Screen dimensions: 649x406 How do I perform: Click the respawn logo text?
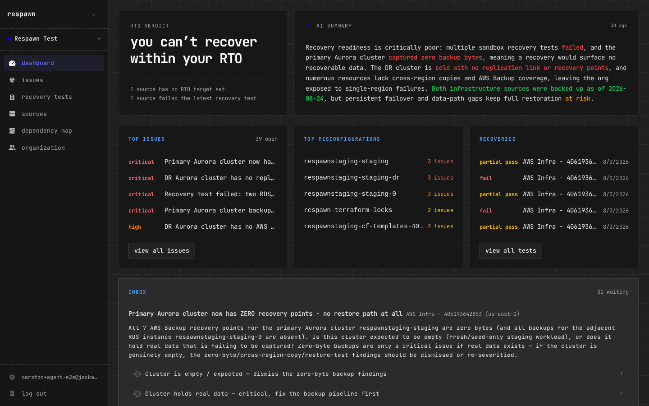(21, 14)
